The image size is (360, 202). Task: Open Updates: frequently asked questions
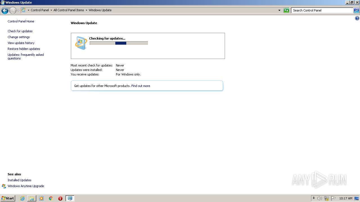point(26,56)
